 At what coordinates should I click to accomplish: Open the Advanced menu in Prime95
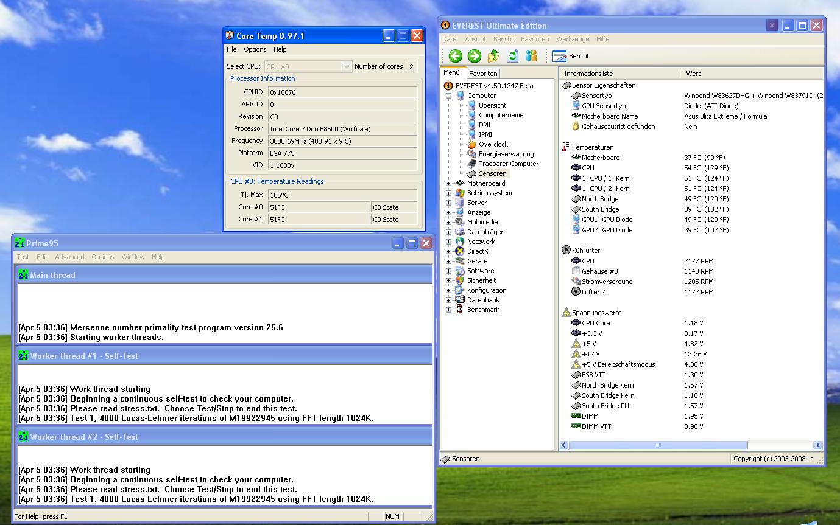(x=69, y=257)
